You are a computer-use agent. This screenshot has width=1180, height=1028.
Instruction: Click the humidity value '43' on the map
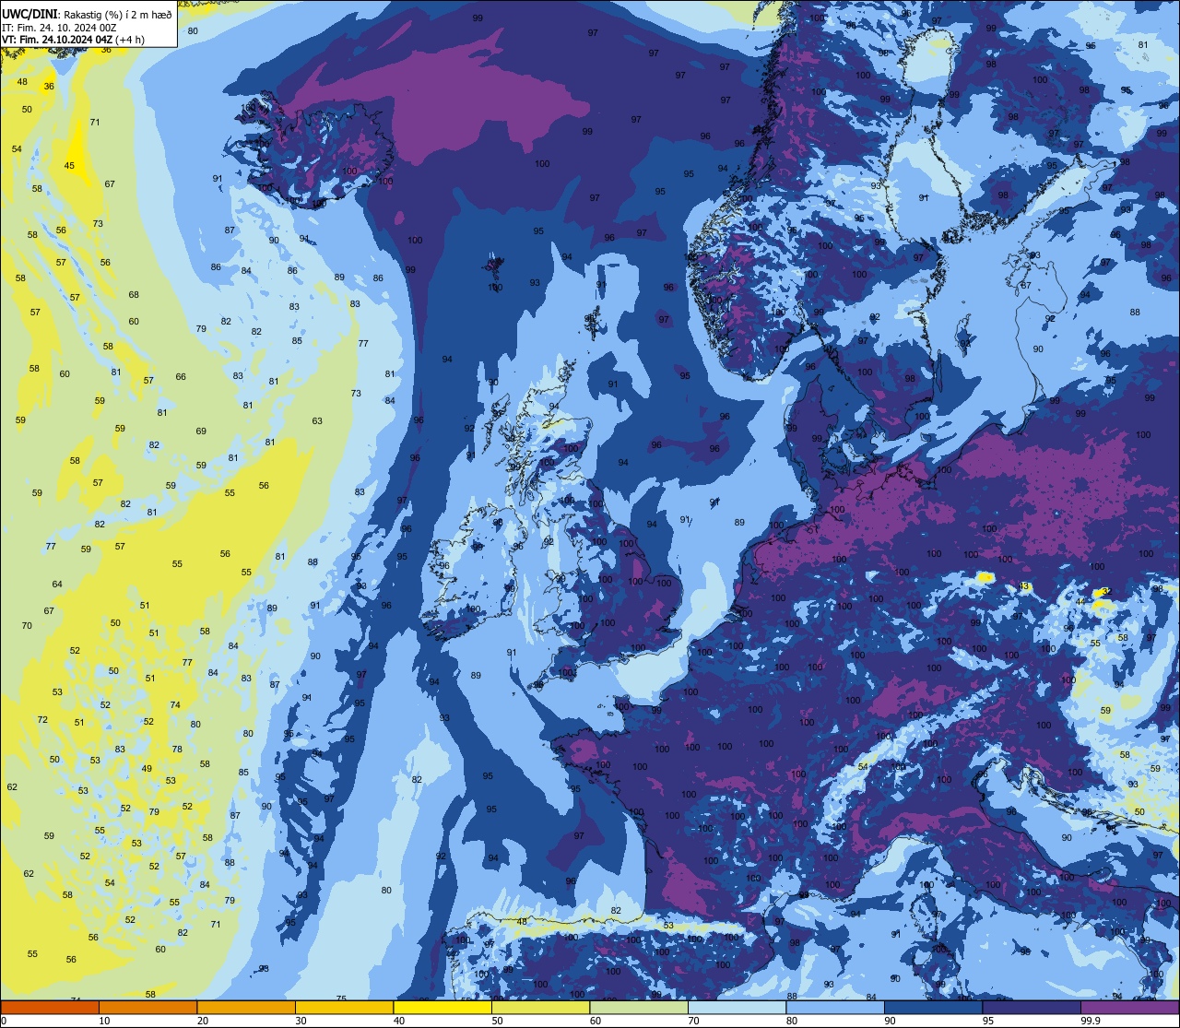point(1023,587)
